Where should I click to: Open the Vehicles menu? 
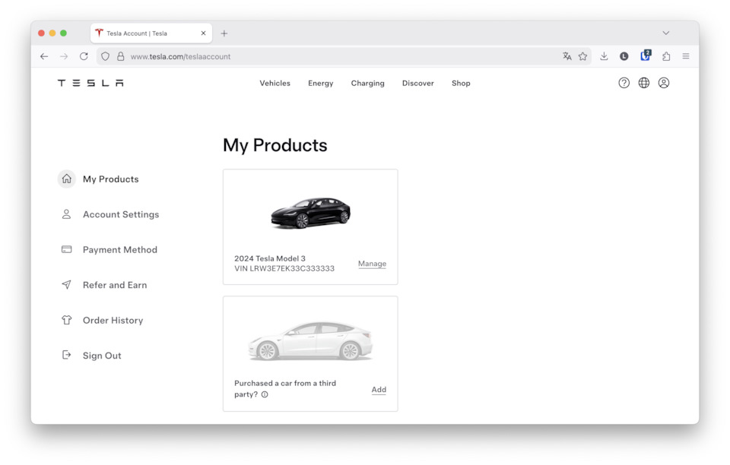275,84
